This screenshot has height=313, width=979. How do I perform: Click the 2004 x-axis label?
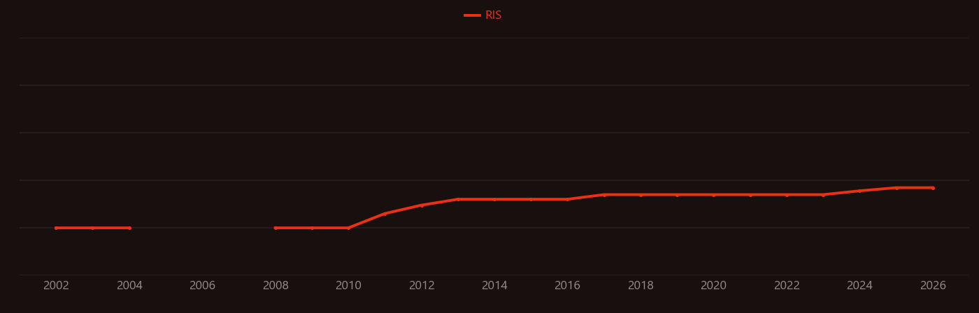129,285
